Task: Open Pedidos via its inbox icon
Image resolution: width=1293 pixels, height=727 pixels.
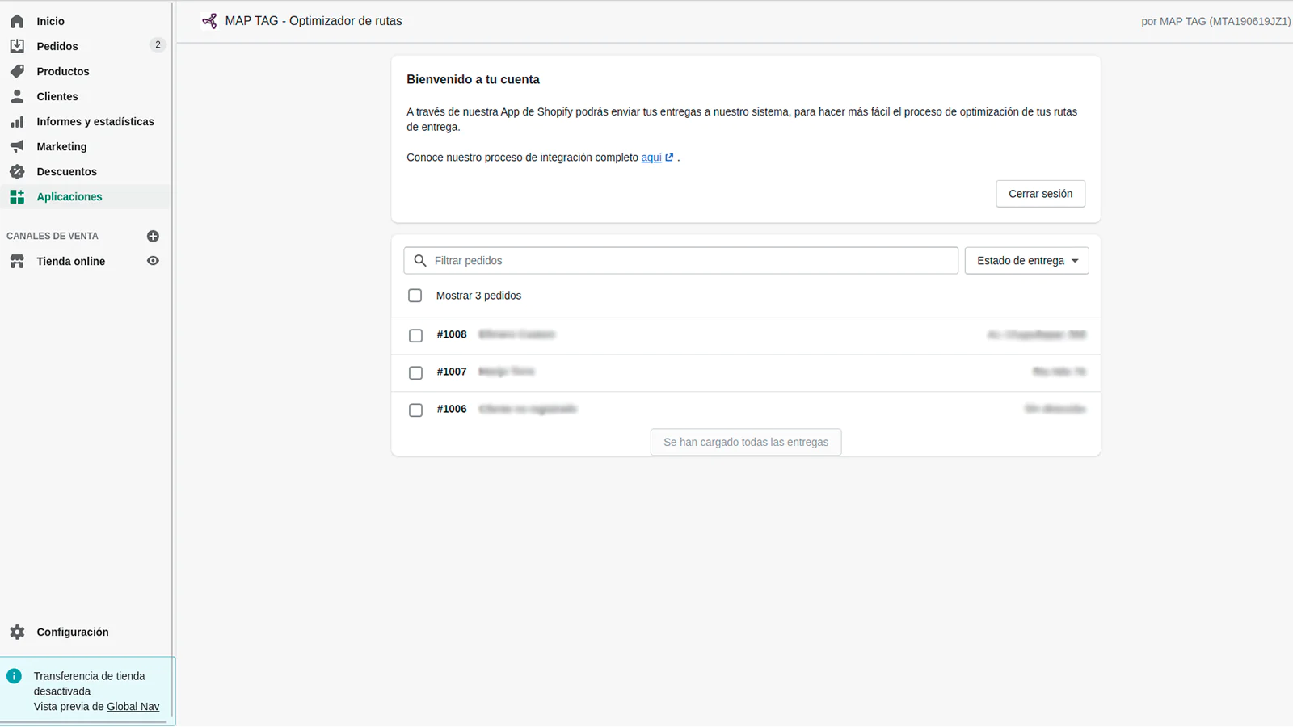Action: [x=17, y=46]
